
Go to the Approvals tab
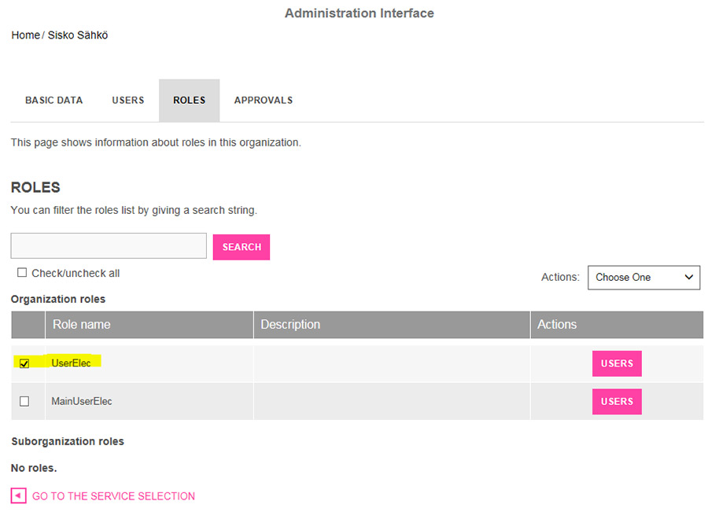coord(264,100)
